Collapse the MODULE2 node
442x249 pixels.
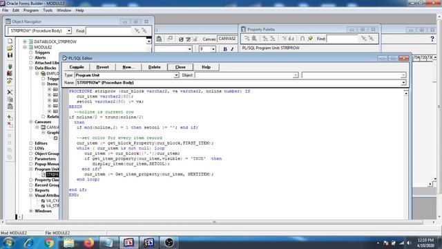point(25,47)
